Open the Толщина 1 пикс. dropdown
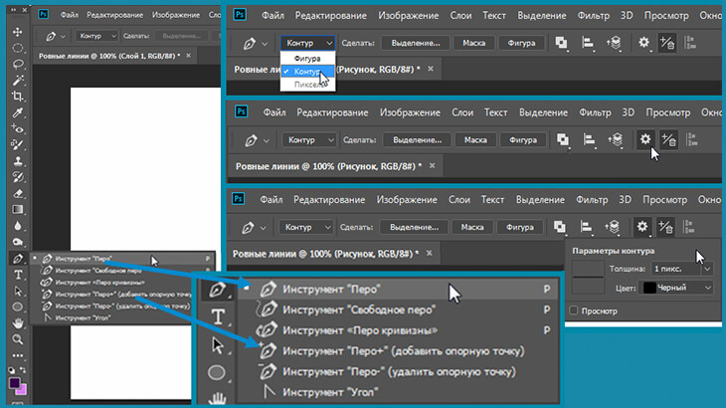 pyautogui.click(x=681, y=269)
